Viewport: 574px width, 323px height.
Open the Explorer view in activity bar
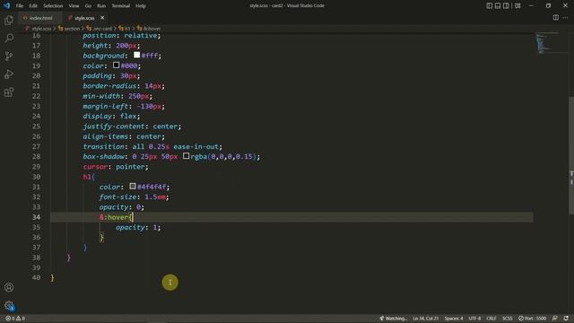point(9,20)
